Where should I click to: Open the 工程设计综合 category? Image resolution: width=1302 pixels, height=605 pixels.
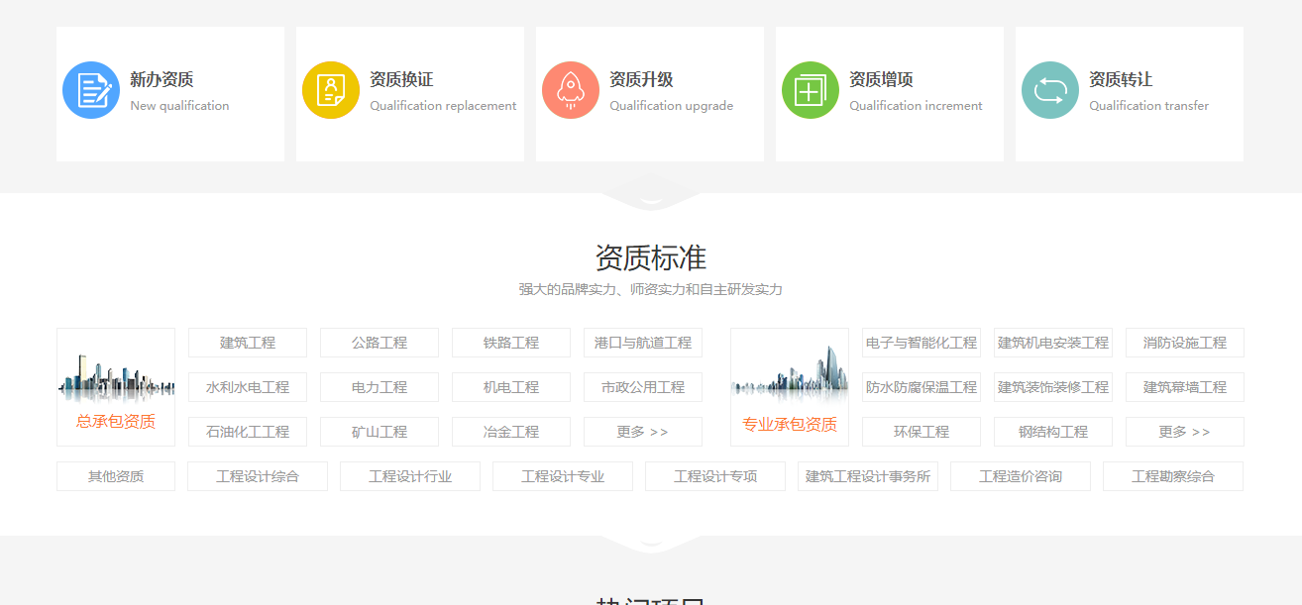[x=258, y=476]
